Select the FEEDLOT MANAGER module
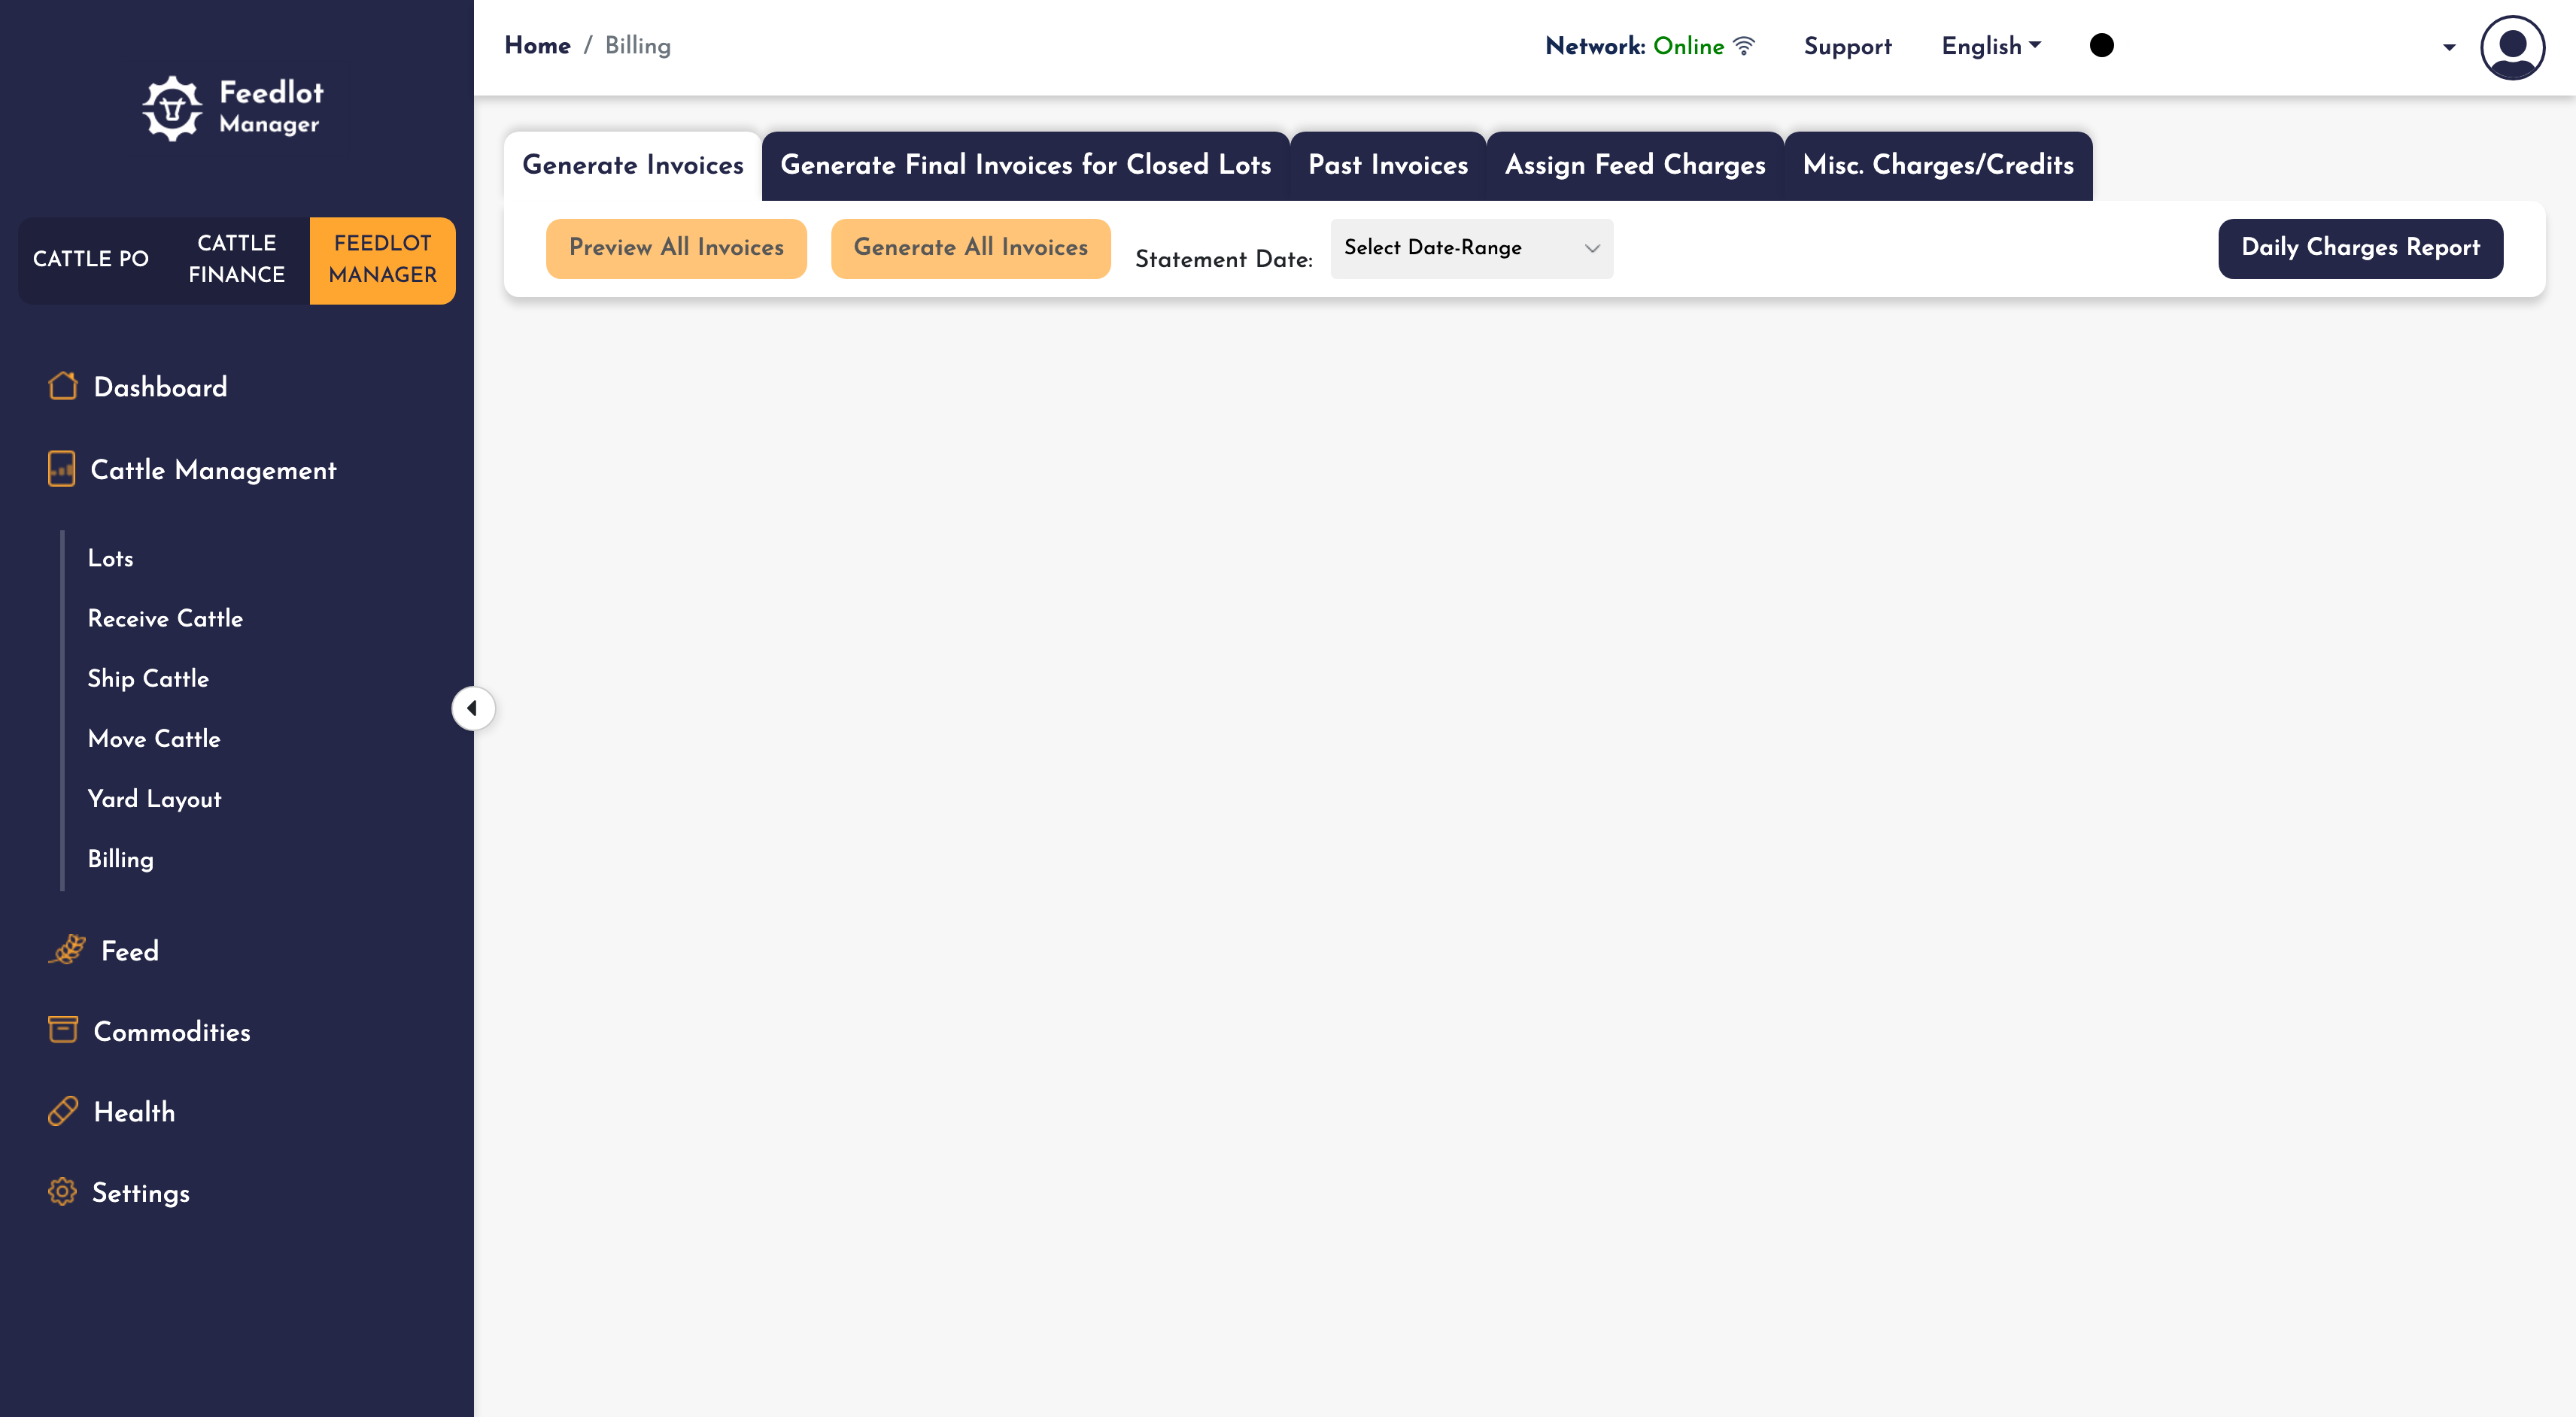 tap(383, 259)
